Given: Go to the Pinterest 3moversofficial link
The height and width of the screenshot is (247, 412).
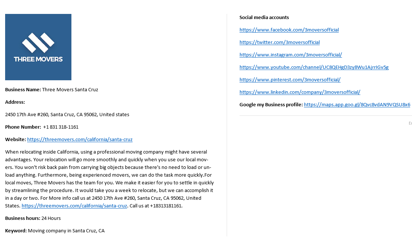Looking at the screenshot, I should 290,80.
